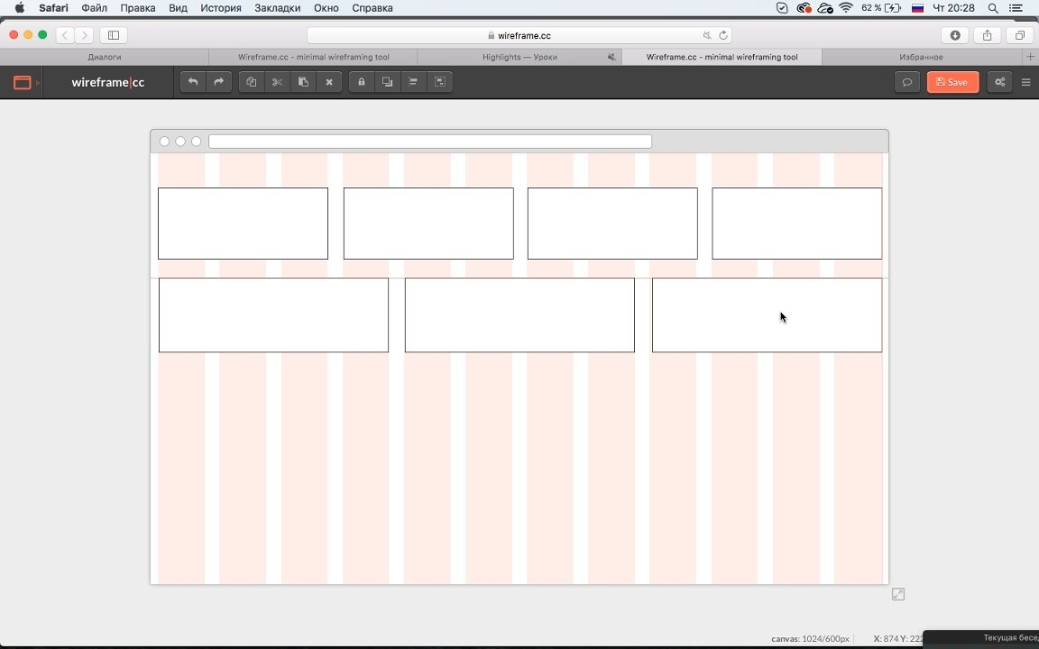Click the Delete X icon in toolbar

click(x=328, y=82)
